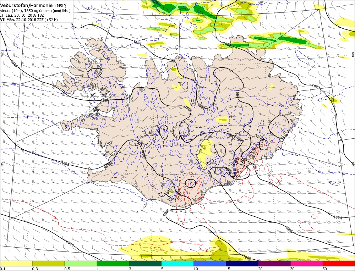Click the pink 30–50 legend swatch
Image resolution: width=355 pixels, height=271 pixels.
pyautogui.click(x=307, y=264)
